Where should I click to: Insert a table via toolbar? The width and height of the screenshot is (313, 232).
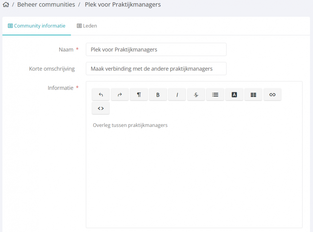pos(253,95)
